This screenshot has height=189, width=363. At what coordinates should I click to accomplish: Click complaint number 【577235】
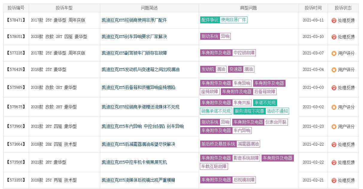click(16, 53)
